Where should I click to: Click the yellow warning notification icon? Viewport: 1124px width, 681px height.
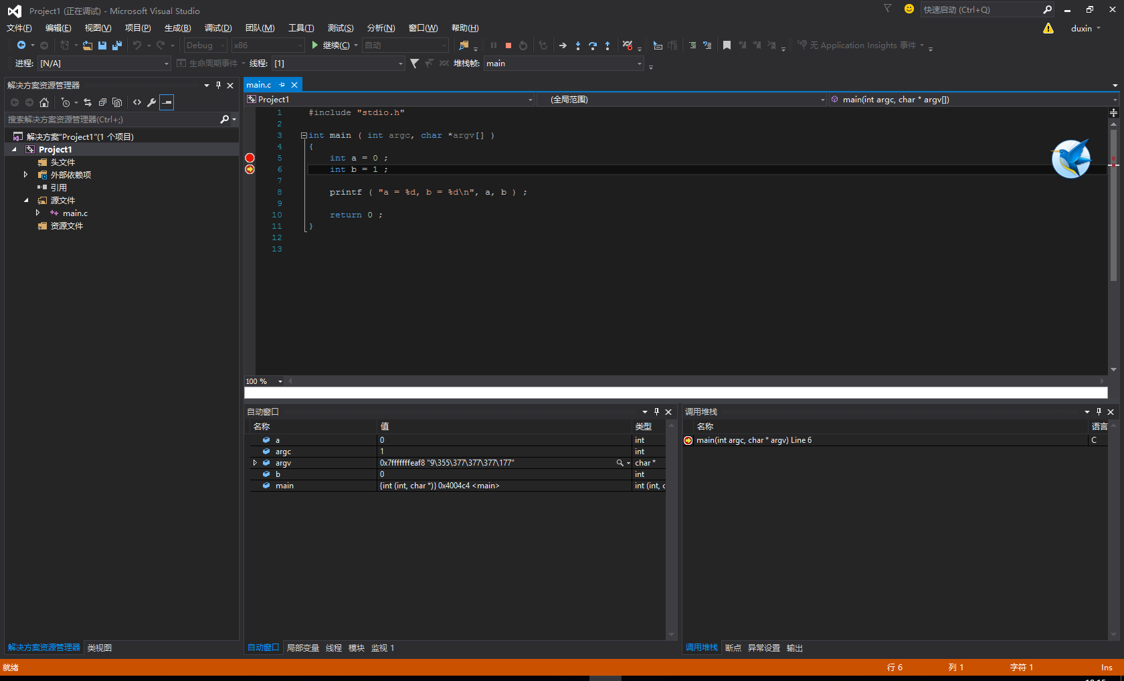1048,28
